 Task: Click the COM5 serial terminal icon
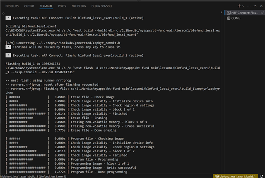[229, 18]
